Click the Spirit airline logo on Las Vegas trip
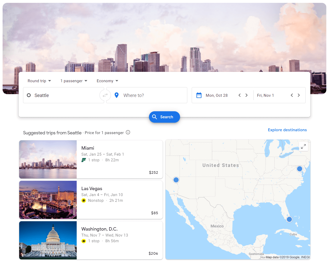Viewport: 329px width, 263px height. coord(83,200)
